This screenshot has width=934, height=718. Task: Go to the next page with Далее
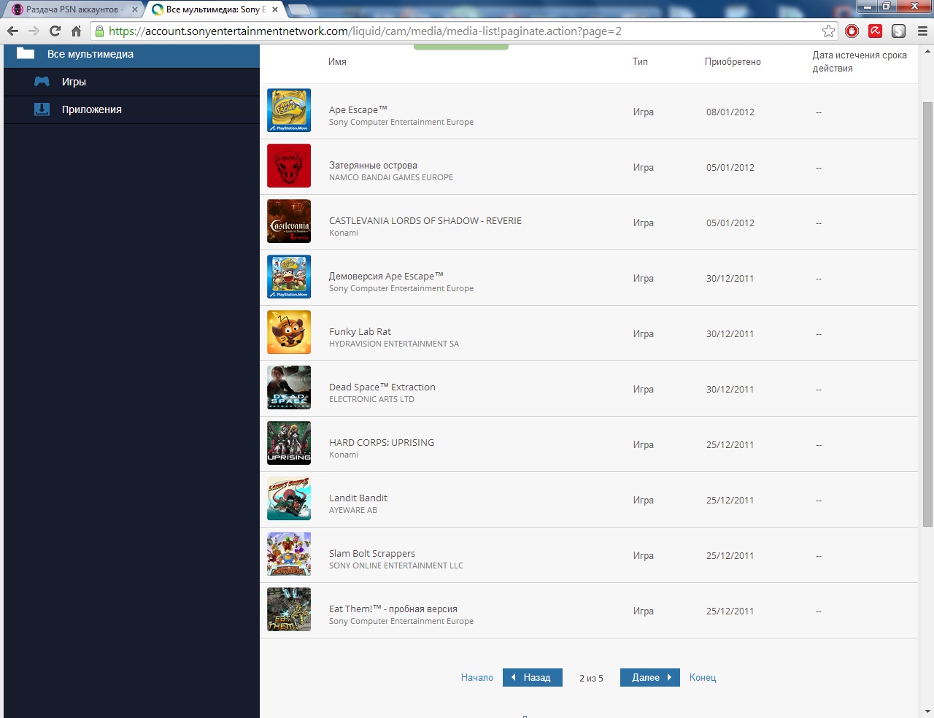[650, 677]
